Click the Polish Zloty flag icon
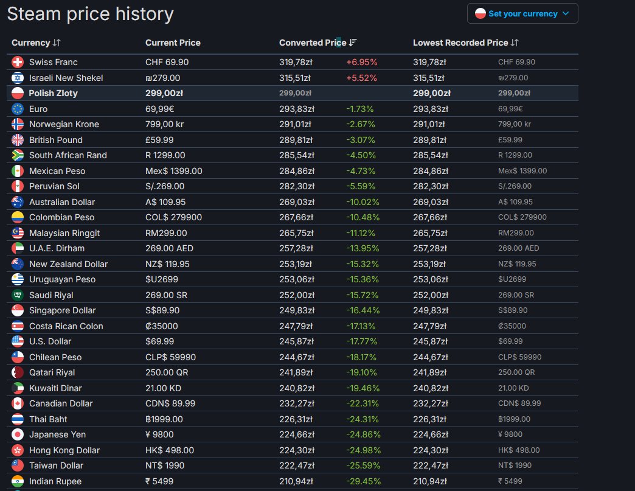The width and height of the screenshot is (635, 491). click(18, 93)
